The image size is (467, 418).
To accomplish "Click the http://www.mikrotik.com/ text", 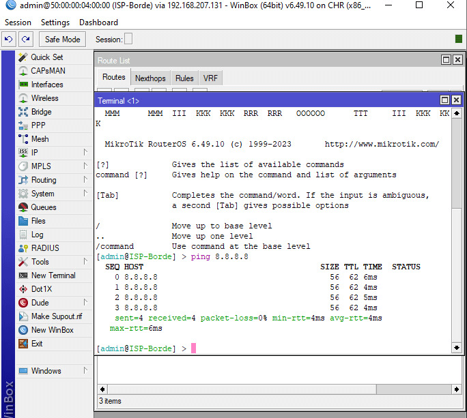I will coord(382,145).
